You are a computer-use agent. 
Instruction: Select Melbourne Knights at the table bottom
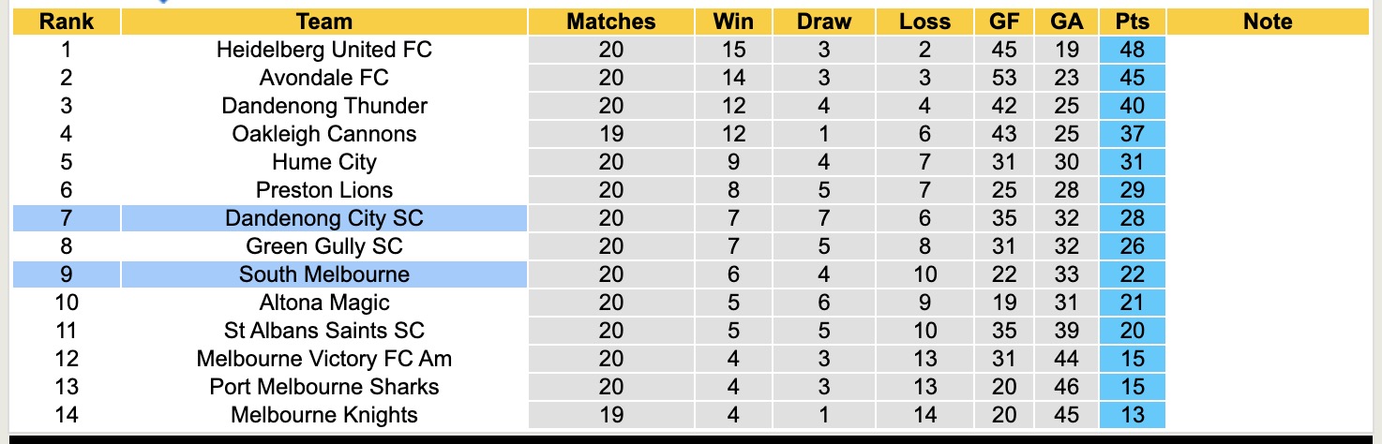(x=323, y=415)
